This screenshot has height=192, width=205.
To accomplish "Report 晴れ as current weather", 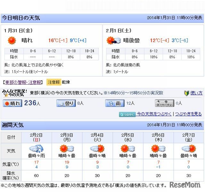I will 12,103.
